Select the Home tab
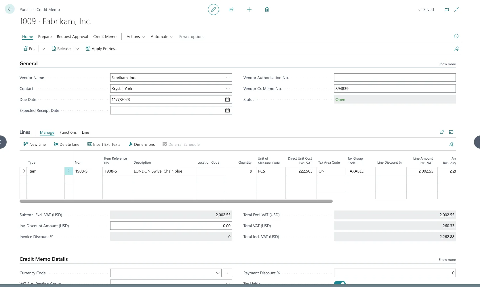The height and width of the screenshot is (287, 480). (28, 37)
